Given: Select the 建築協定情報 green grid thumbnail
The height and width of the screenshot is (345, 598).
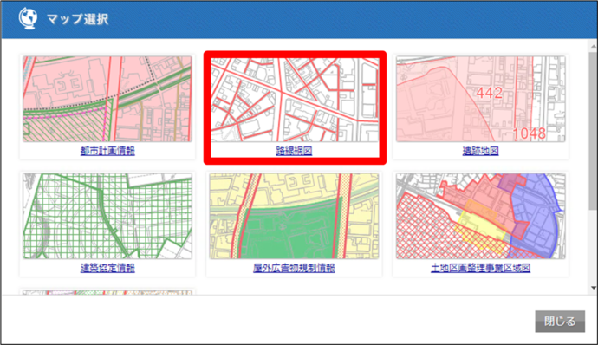Looking at the screenshot, I should (x=107, y=217).
